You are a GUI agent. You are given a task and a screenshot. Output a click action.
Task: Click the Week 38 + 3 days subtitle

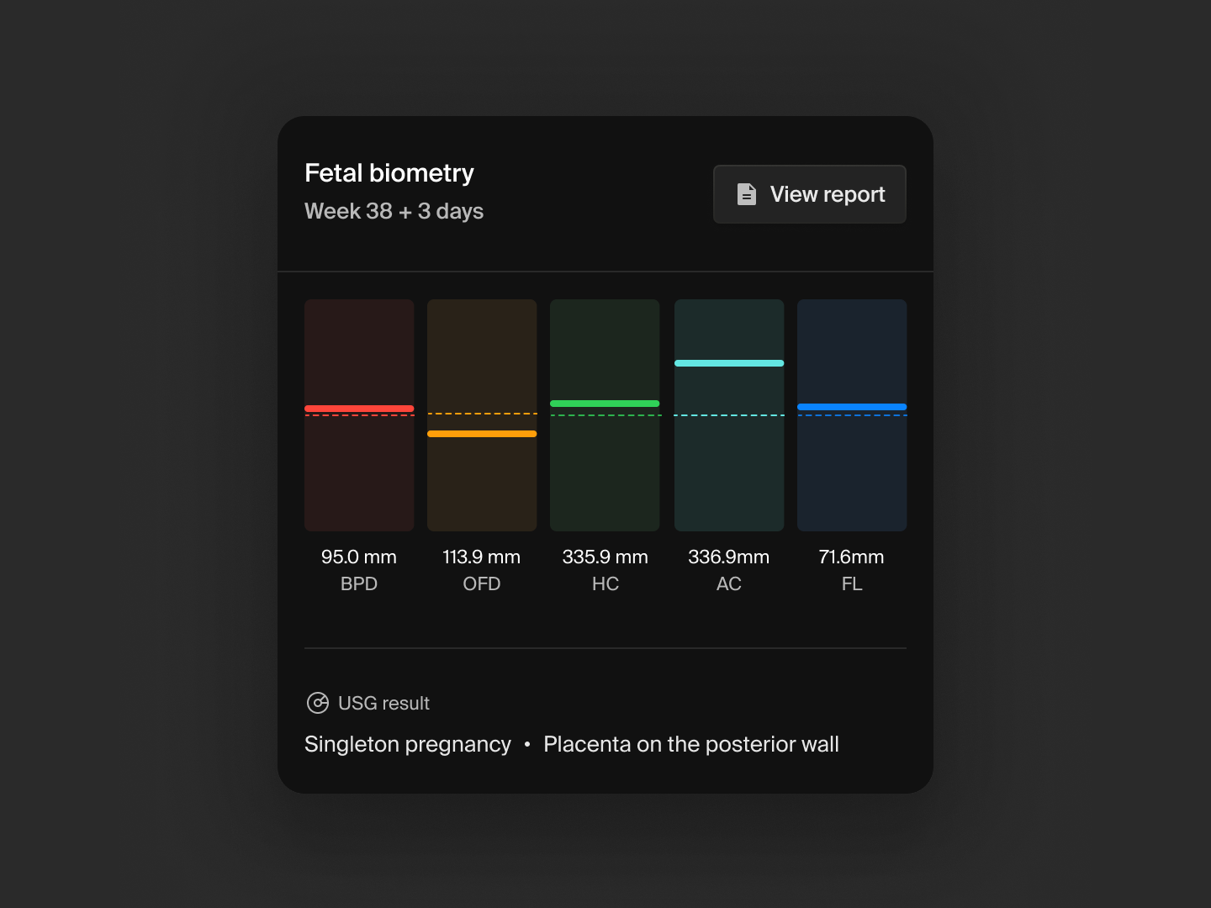pos(394,211)
